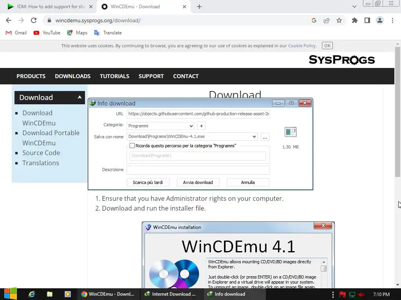Screen dimensions: 401x300
Task: Browse save location with ellipsis button
Action: (x=265, y=137)
